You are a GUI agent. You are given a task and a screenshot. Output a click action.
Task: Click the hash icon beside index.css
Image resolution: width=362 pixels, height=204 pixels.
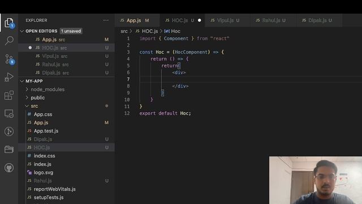pyautogui.click(x=29, y=156)
